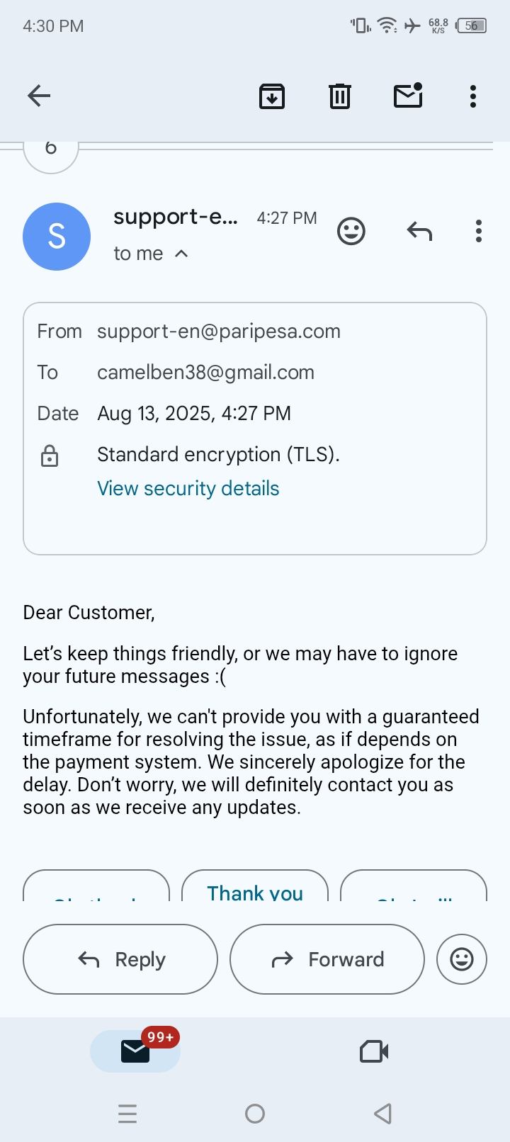Open top-right overflow menu
510x1142 pixels.
click(x=472, y=96)
